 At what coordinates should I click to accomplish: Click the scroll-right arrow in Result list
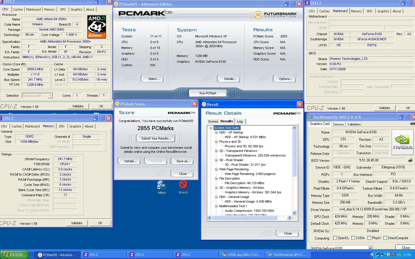289,218
